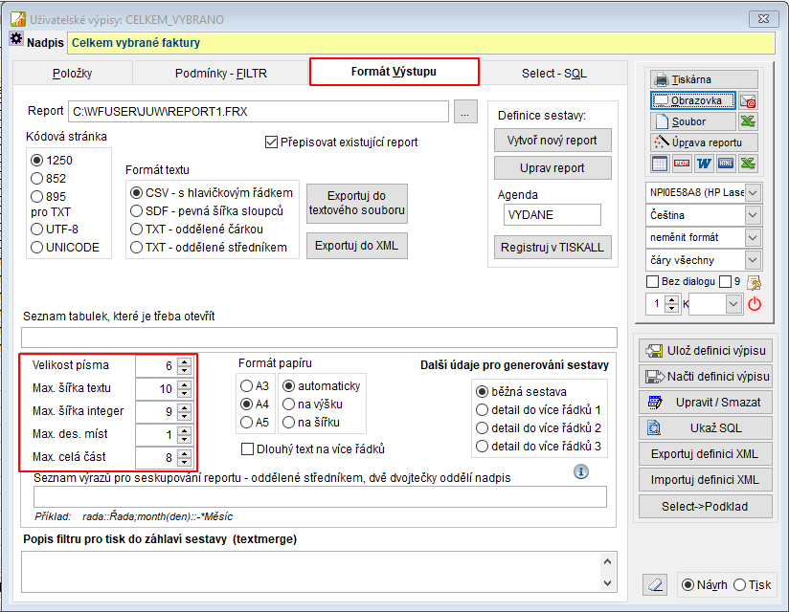The image size is (789, 612).
Task: Click Registruj v TISKALL
Action: [x=552, y=248]
